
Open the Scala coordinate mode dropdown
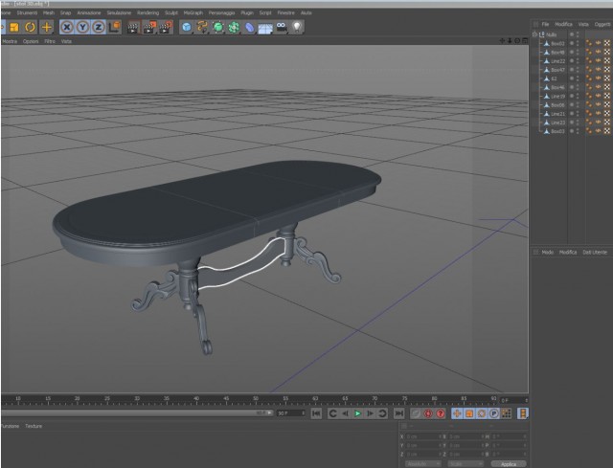click(x=465, y=464)
